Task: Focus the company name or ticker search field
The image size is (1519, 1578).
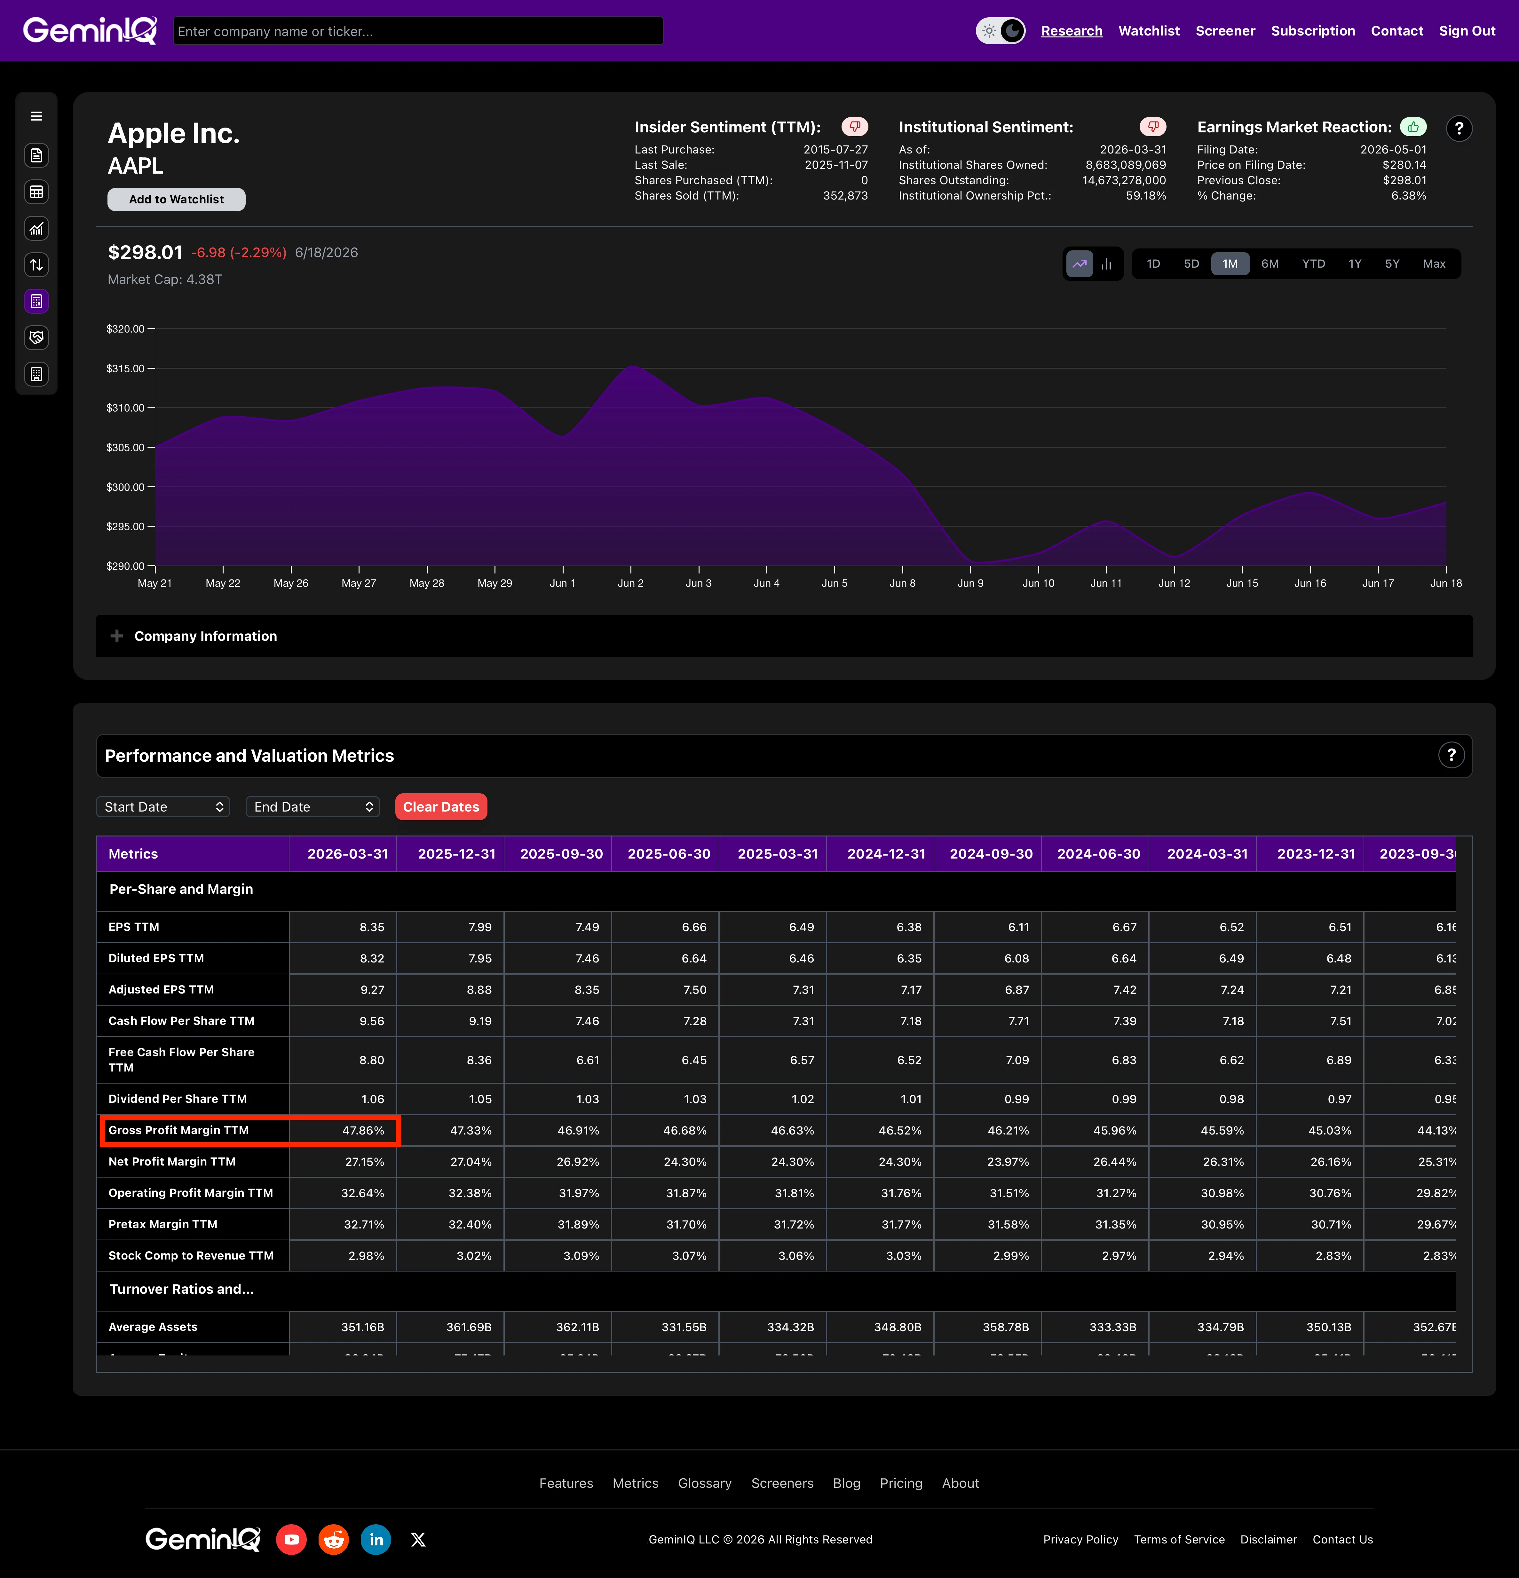Action: coord(418,31)
